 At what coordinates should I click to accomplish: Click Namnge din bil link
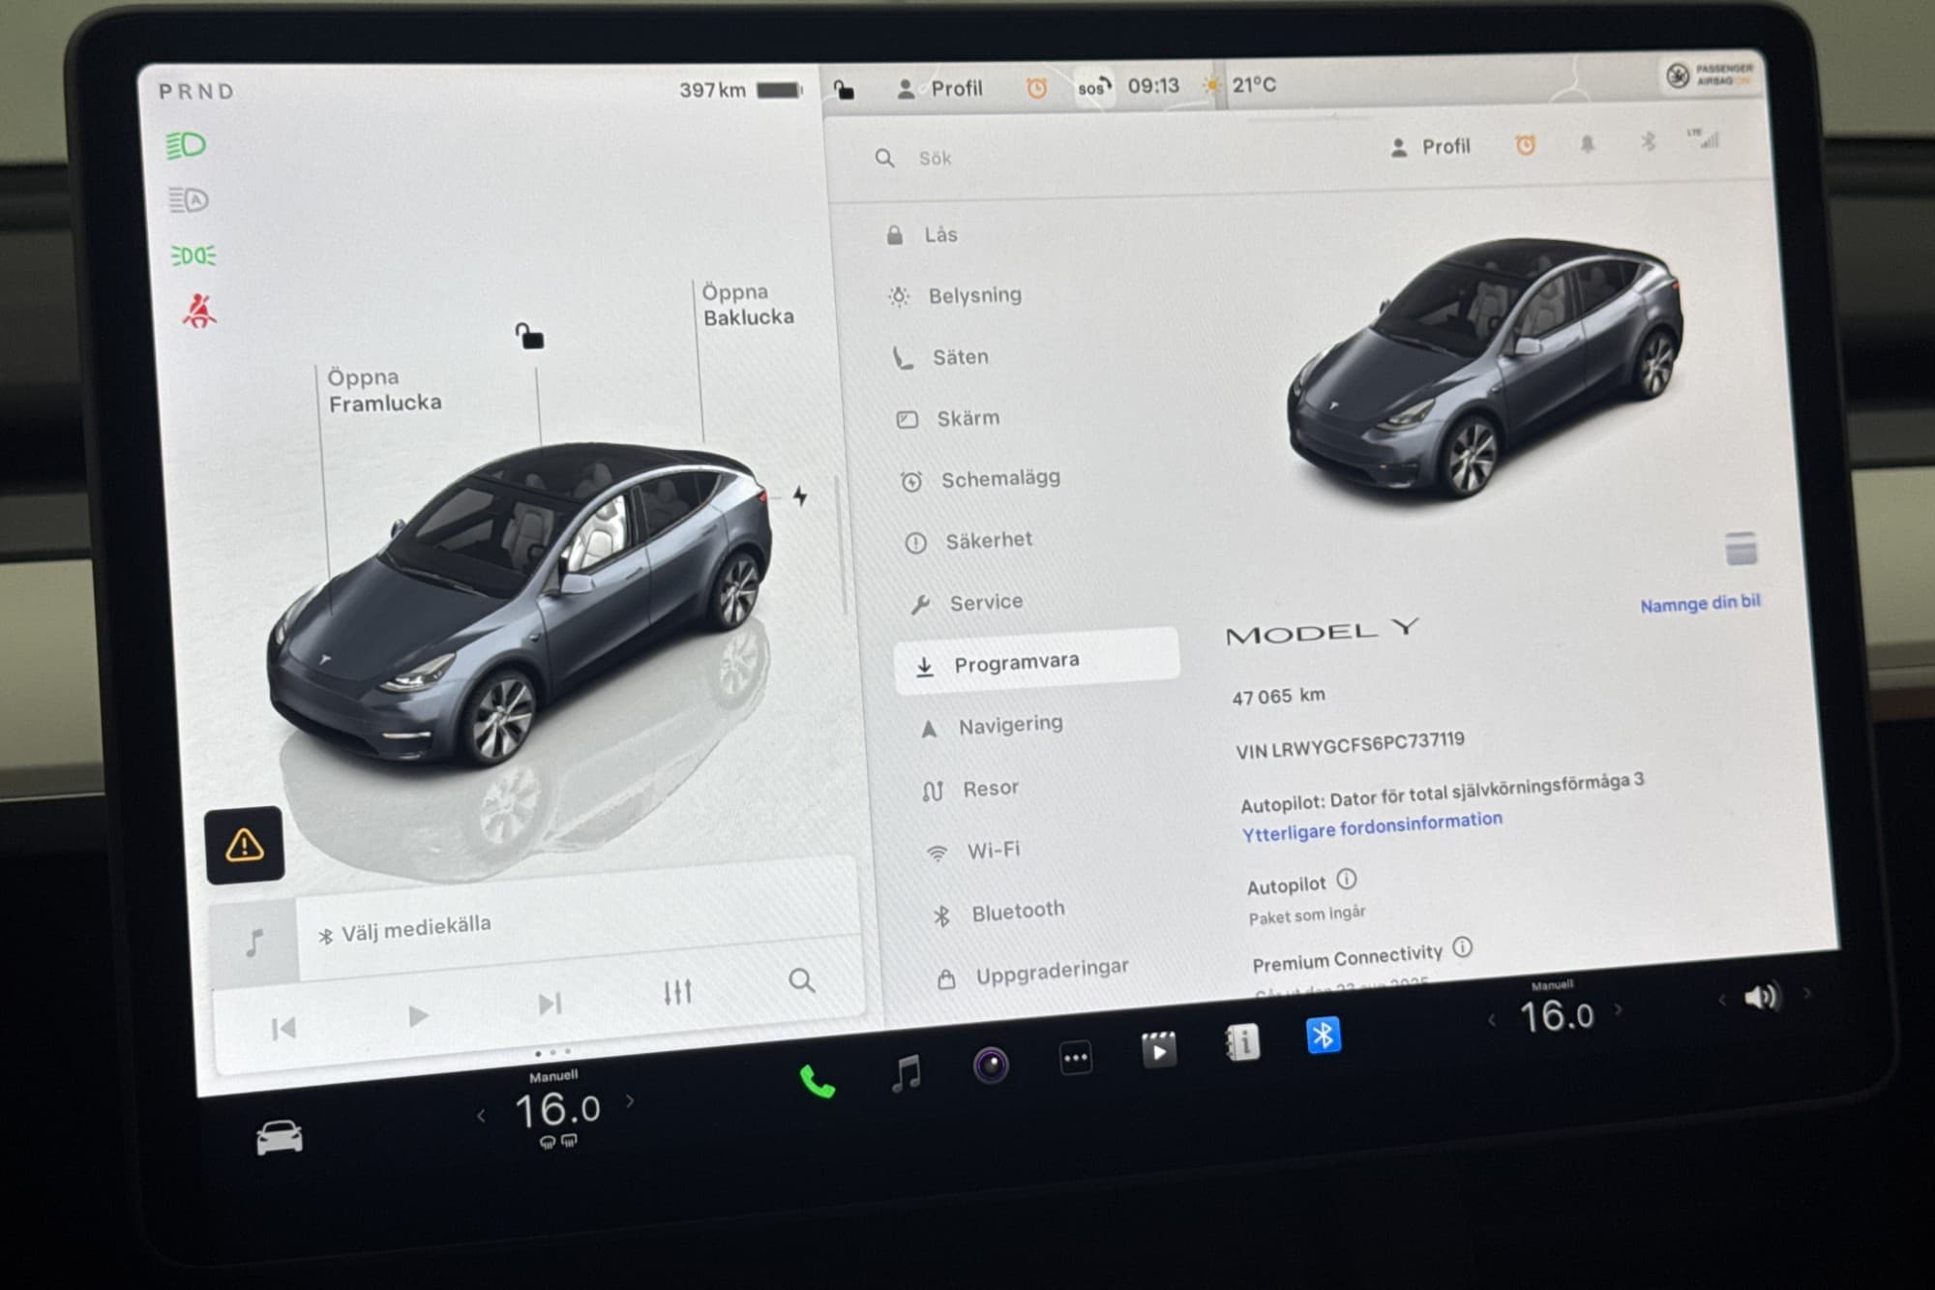click(1700, 603)
